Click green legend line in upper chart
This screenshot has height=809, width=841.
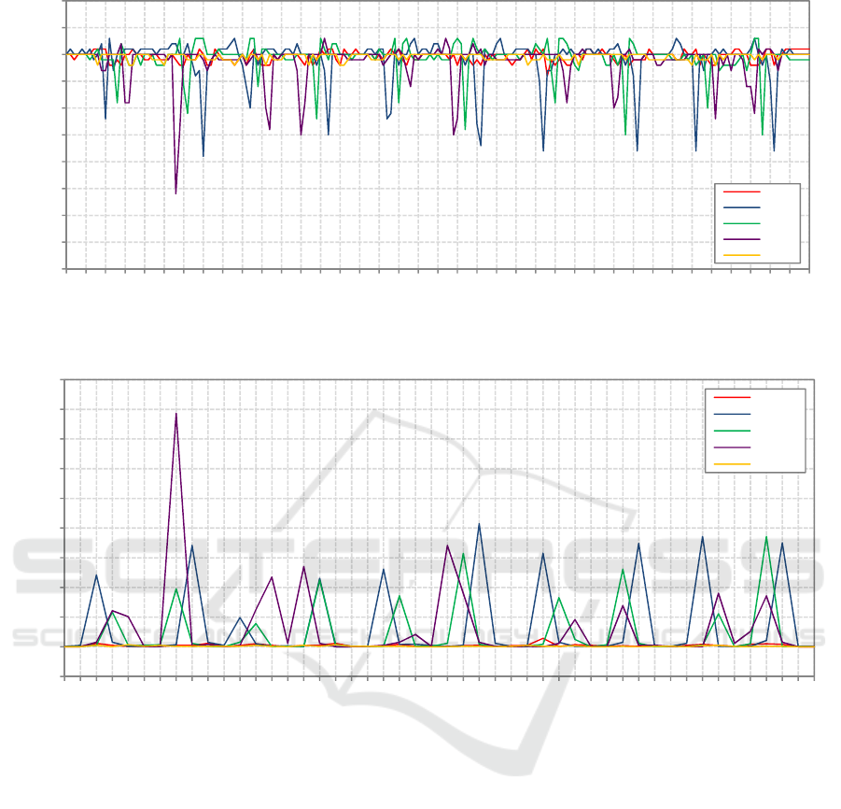741,223
